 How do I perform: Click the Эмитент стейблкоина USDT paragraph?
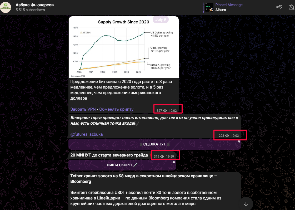point(146,198)
